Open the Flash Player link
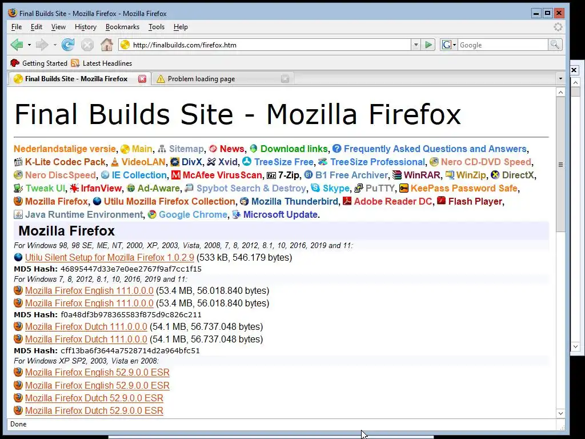The width and height of the screenshot is (585, 439). [475, 201]
